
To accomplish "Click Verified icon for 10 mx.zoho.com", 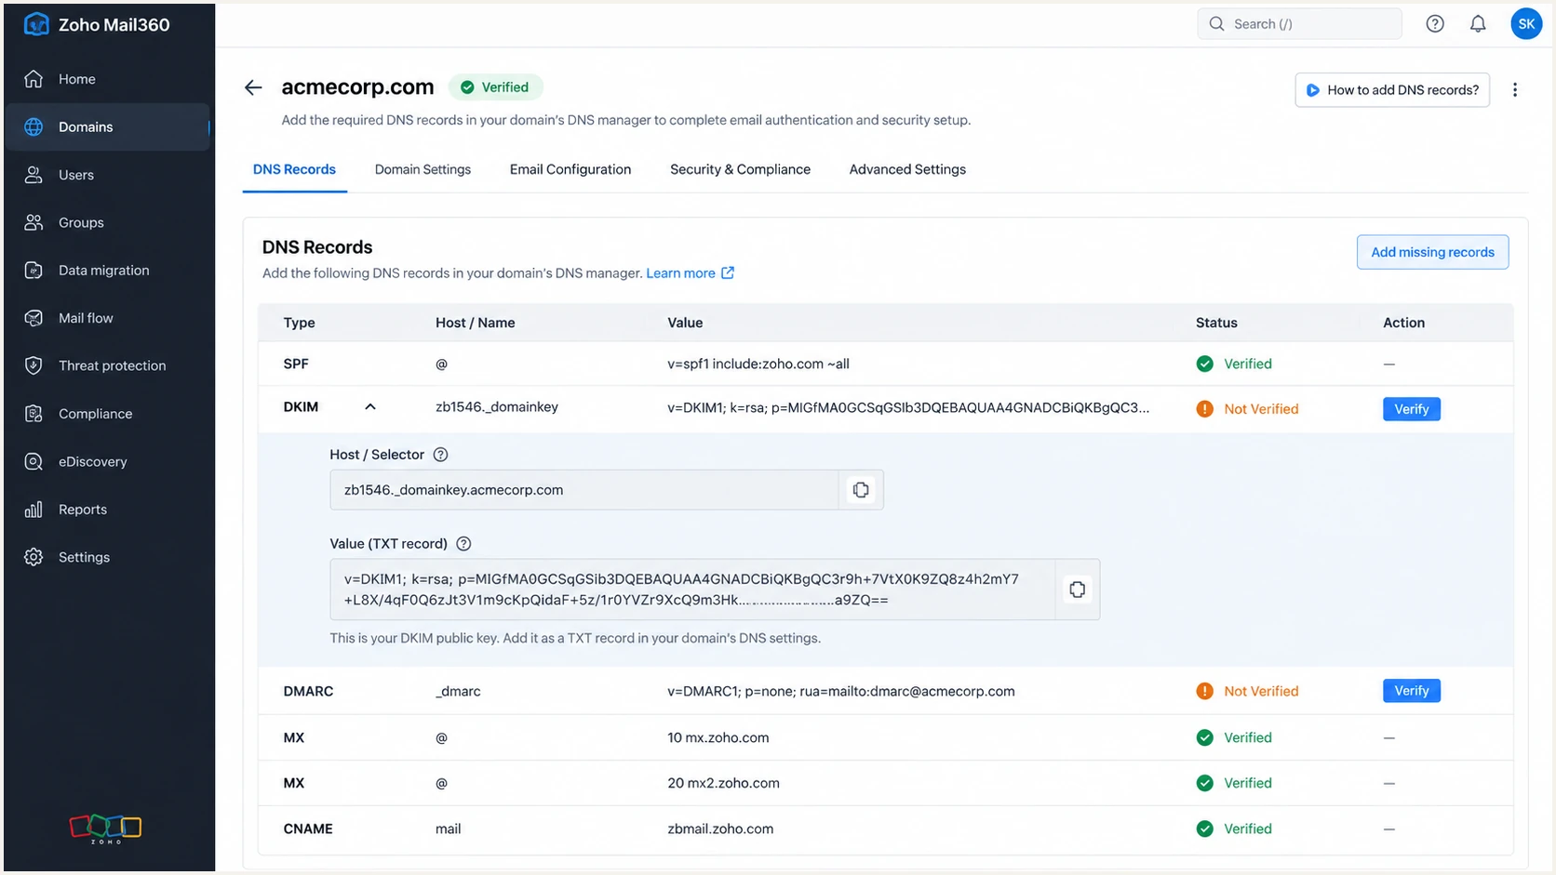I will pos(1204,737).
